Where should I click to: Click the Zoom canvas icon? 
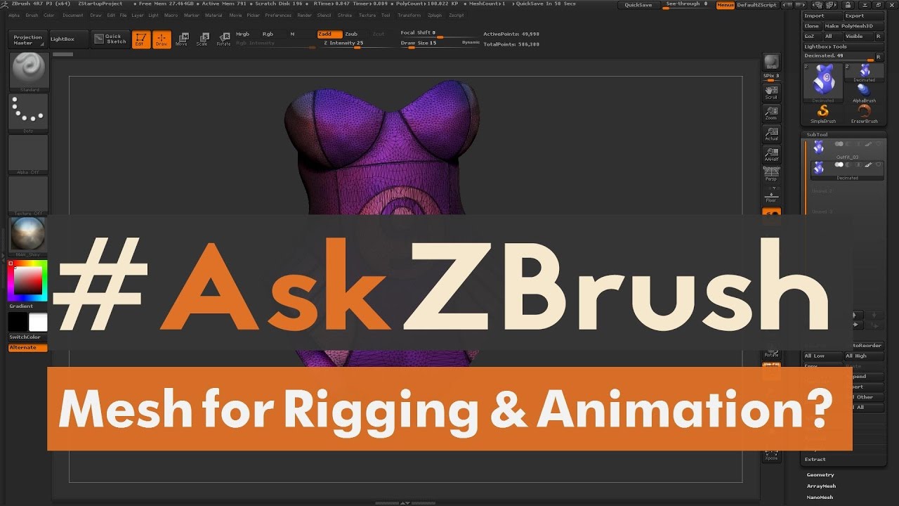[771, 113]
